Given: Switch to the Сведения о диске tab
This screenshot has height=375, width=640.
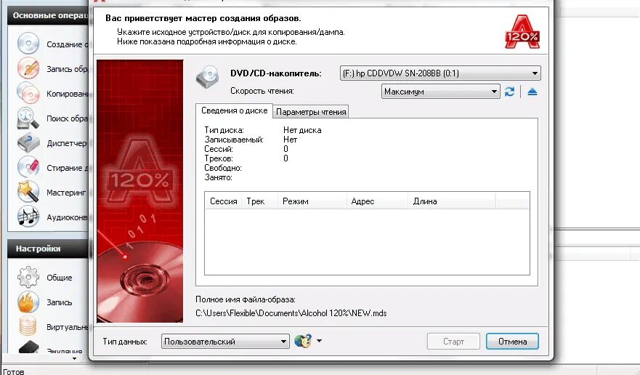Looking at the screenshot, I should coord(235,110).
